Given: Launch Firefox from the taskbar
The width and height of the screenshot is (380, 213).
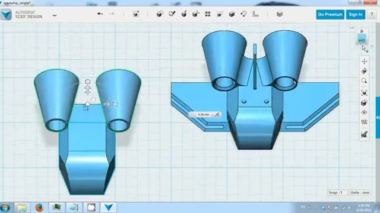Looking at the screenshot, I should (39, 208).
